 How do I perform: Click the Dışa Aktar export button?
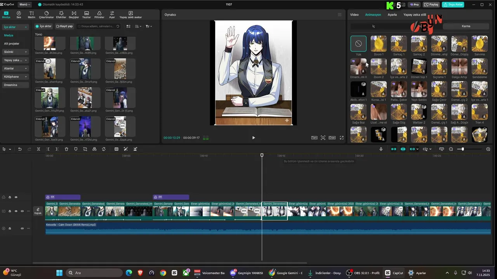coord(453,5)
